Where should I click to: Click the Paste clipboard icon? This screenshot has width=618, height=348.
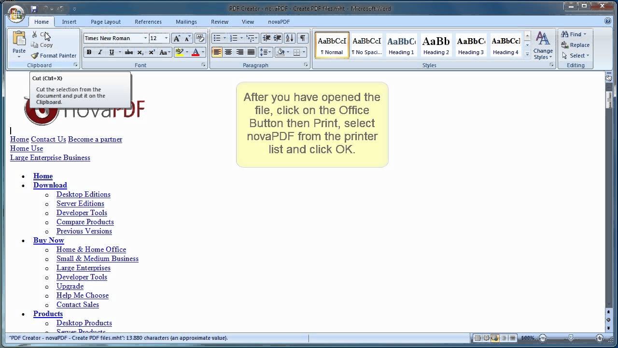coord(19,38)
